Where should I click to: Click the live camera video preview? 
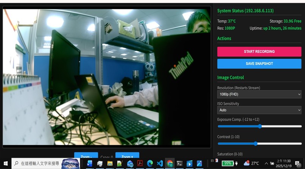point(107,77)
